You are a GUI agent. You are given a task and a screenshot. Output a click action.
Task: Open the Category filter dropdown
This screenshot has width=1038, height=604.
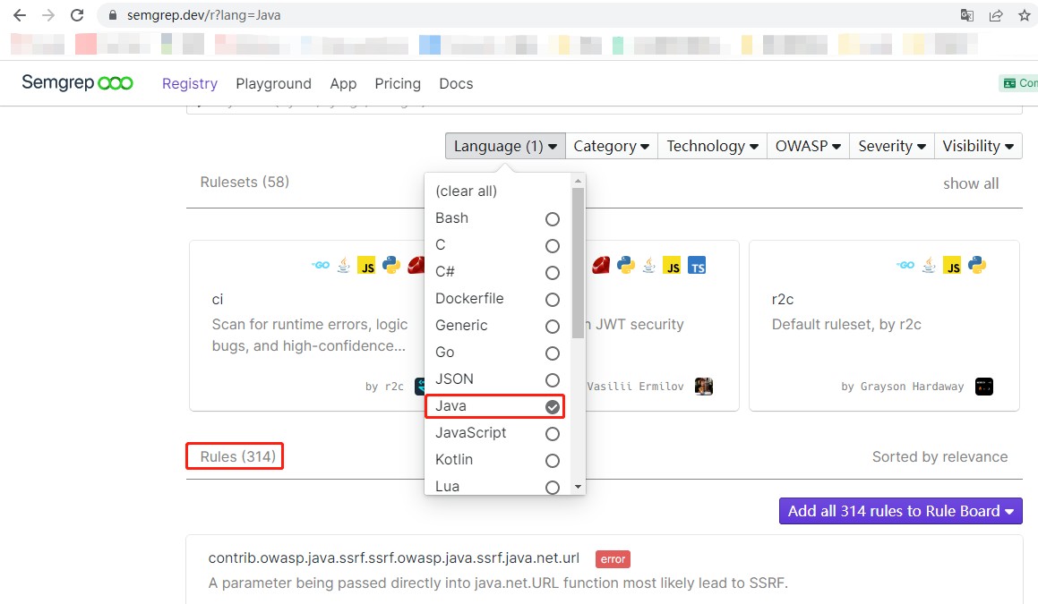click(x=611, y=146)
